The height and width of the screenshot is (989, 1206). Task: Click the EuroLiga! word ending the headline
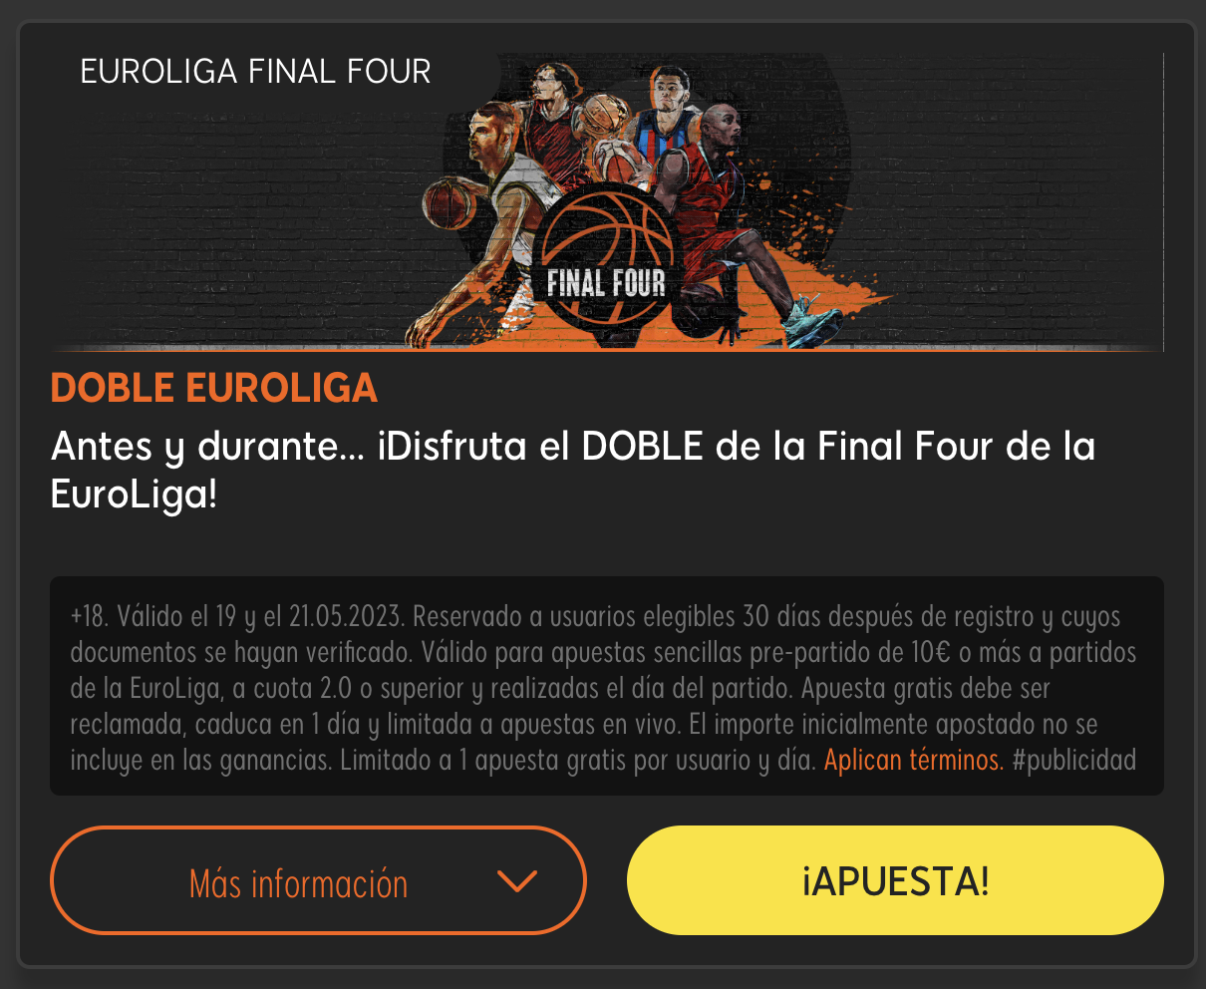point(134,494)
